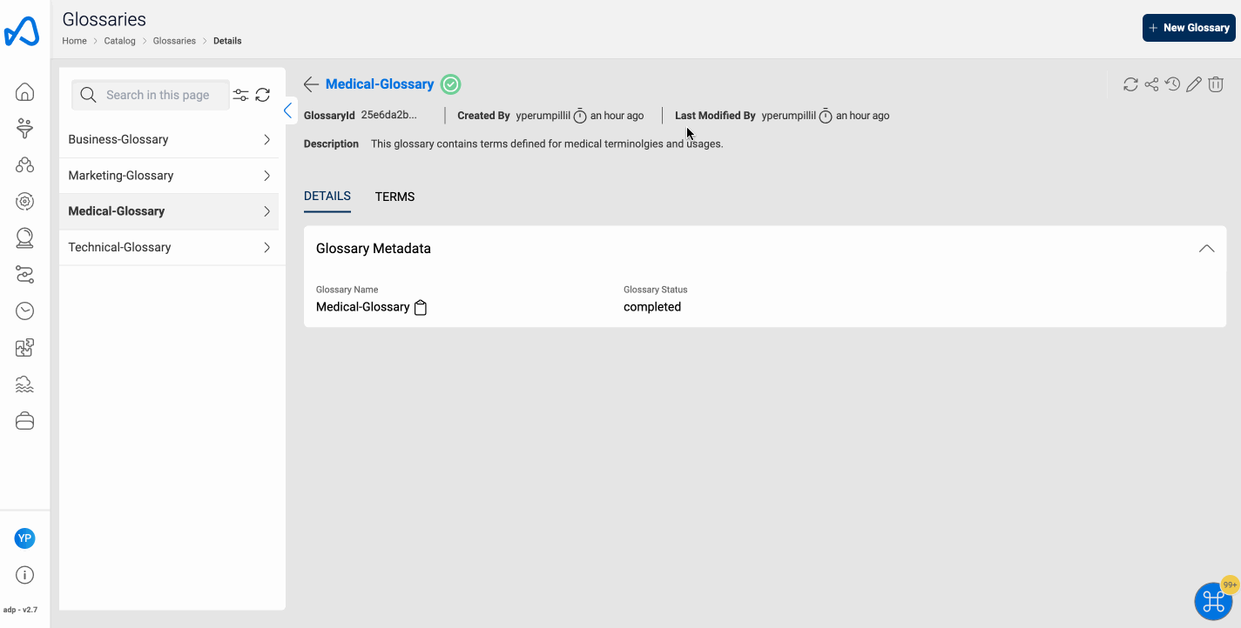Click the green completed status check icon
The image size is (1241, 628).
[450, 84]
